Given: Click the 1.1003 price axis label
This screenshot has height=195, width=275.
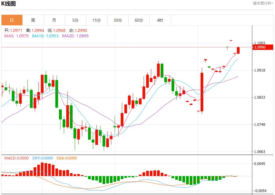Looking at the screenshot, I should pos(260,43).
